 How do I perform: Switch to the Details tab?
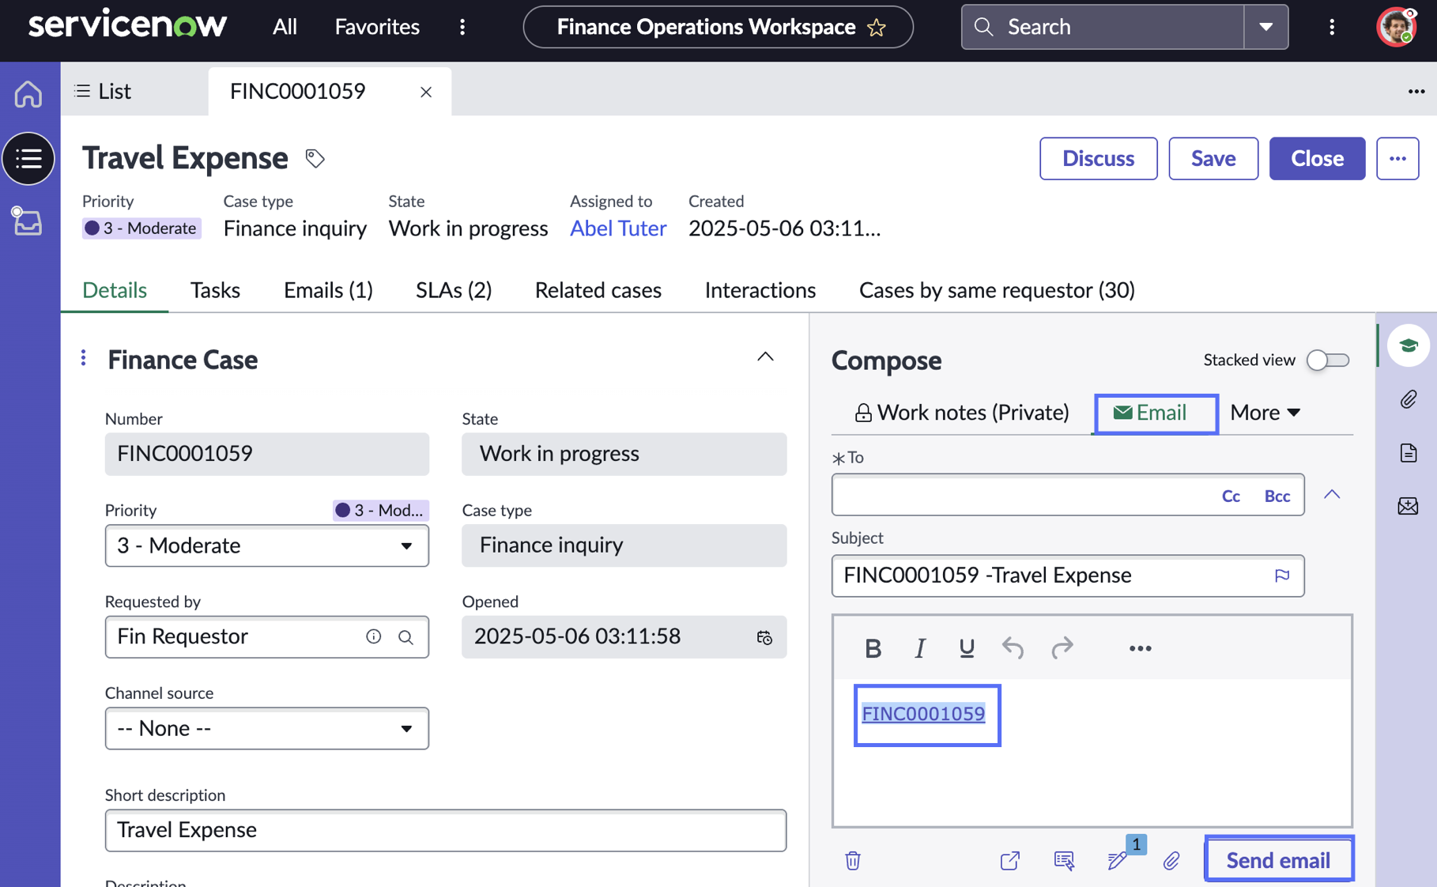pyautogui.click(x=115, y=290)
